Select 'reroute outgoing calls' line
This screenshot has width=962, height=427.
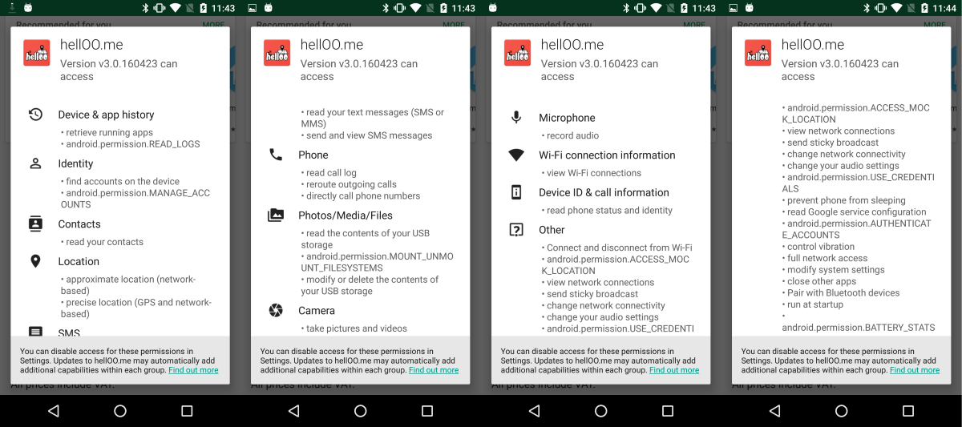click(349, 184)
